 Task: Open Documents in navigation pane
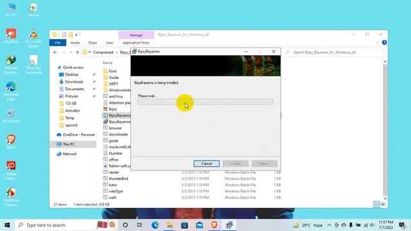pos(74,89)
